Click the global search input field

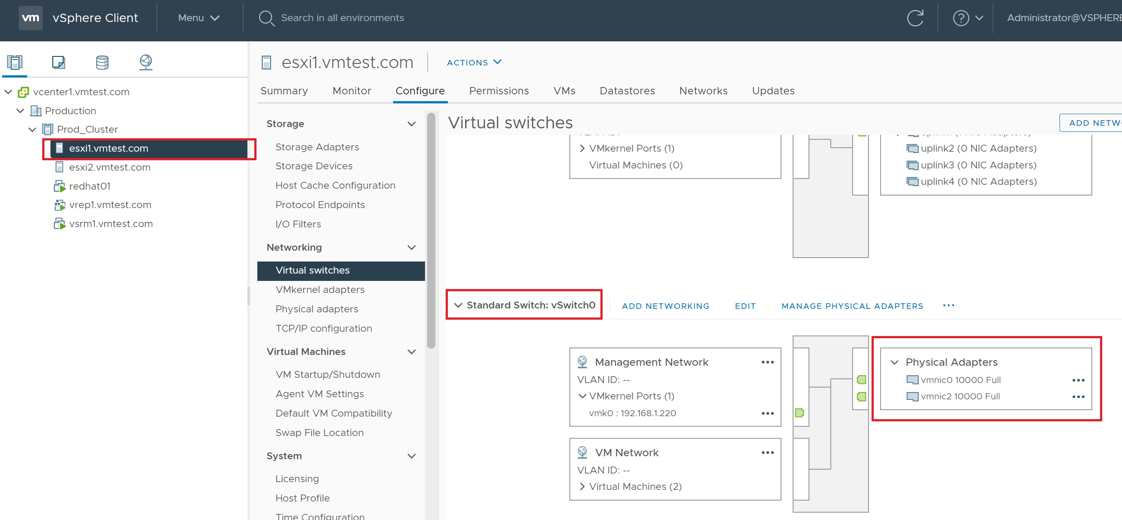[342, 18]
